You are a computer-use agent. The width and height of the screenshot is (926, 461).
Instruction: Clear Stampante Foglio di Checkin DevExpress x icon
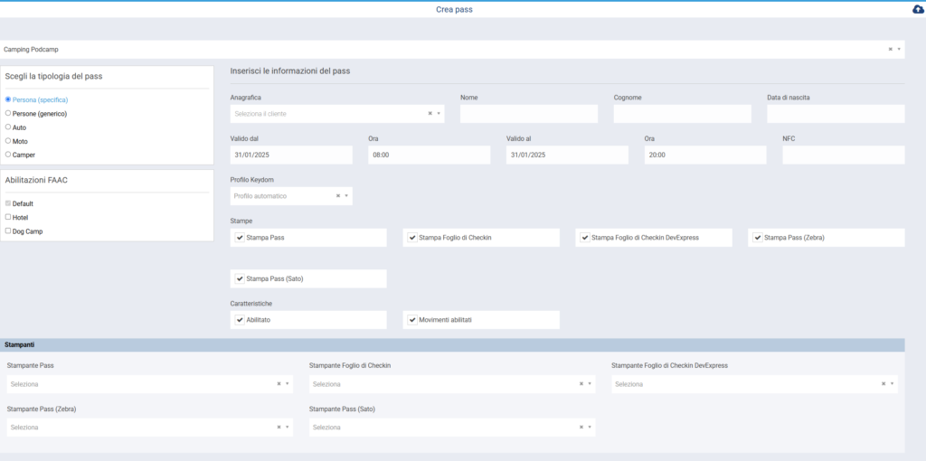(883, 384)
